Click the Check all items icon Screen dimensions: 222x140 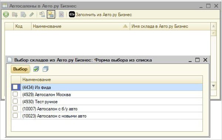pos(36,69)
